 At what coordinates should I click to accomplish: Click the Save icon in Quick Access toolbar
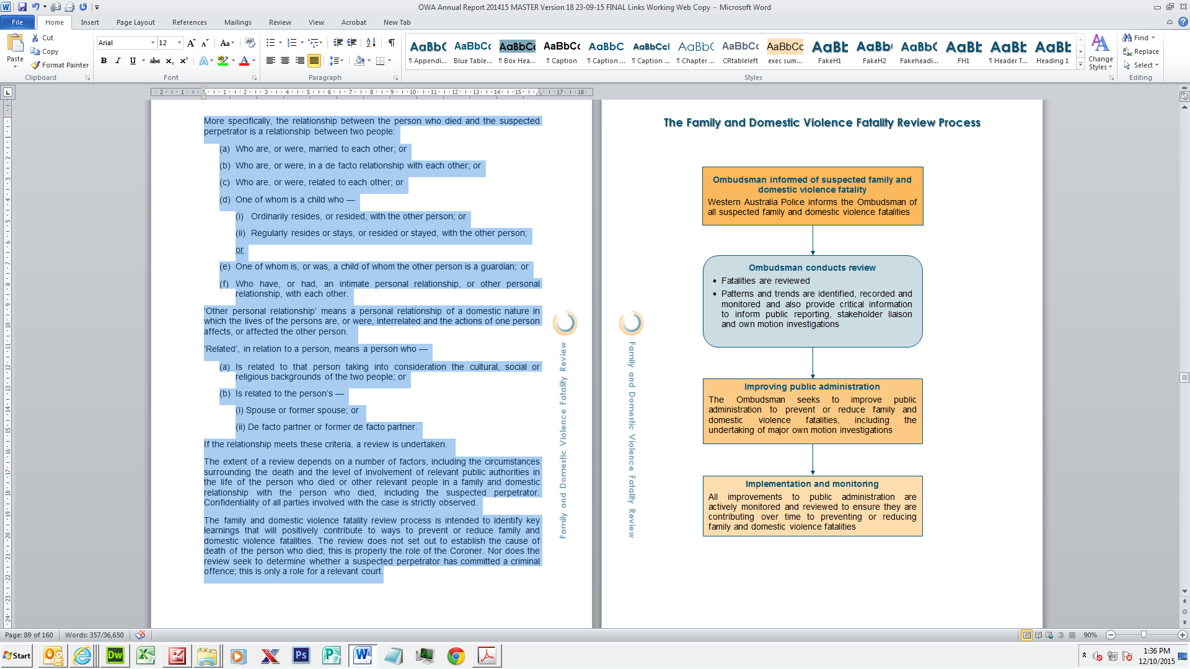pyautogui.click(x=22, y=7)
